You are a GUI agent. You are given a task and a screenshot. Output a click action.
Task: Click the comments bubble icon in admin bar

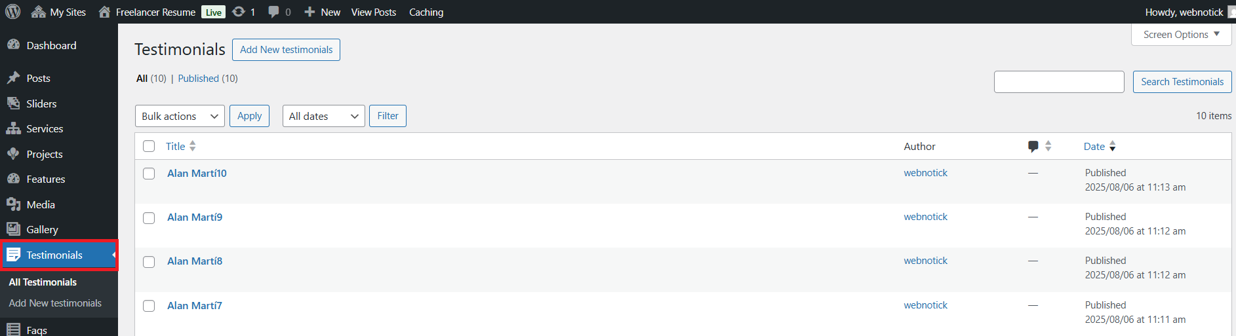pos(274,12)
